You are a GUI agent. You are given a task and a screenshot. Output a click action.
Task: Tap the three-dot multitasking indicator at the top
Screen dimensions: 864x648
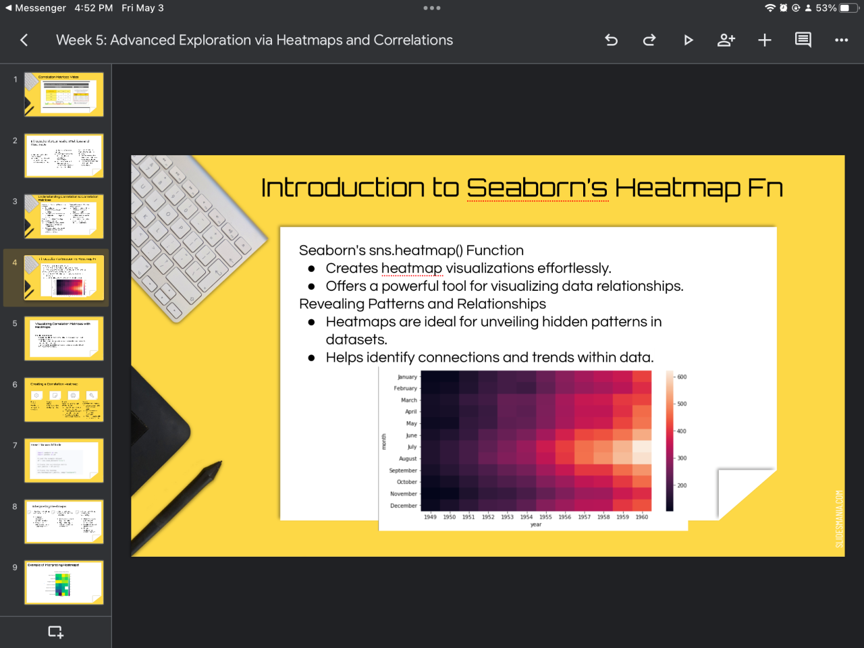pos(432,8)
